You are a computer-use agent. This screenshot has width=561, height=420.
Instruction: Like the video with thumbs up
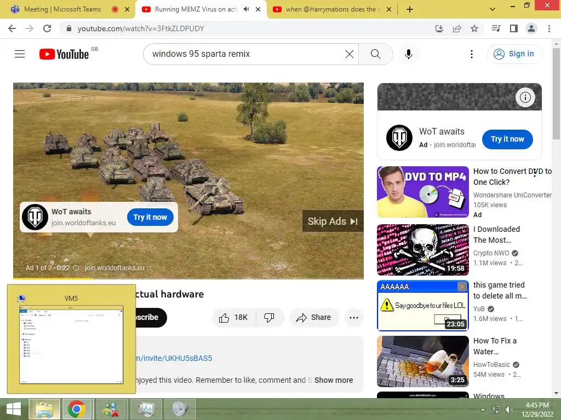pos(233,318)
